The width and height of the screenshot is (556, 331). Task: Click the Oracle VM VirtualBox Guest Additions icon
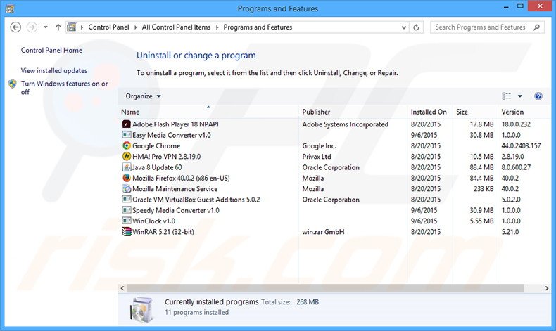point(127,200)
